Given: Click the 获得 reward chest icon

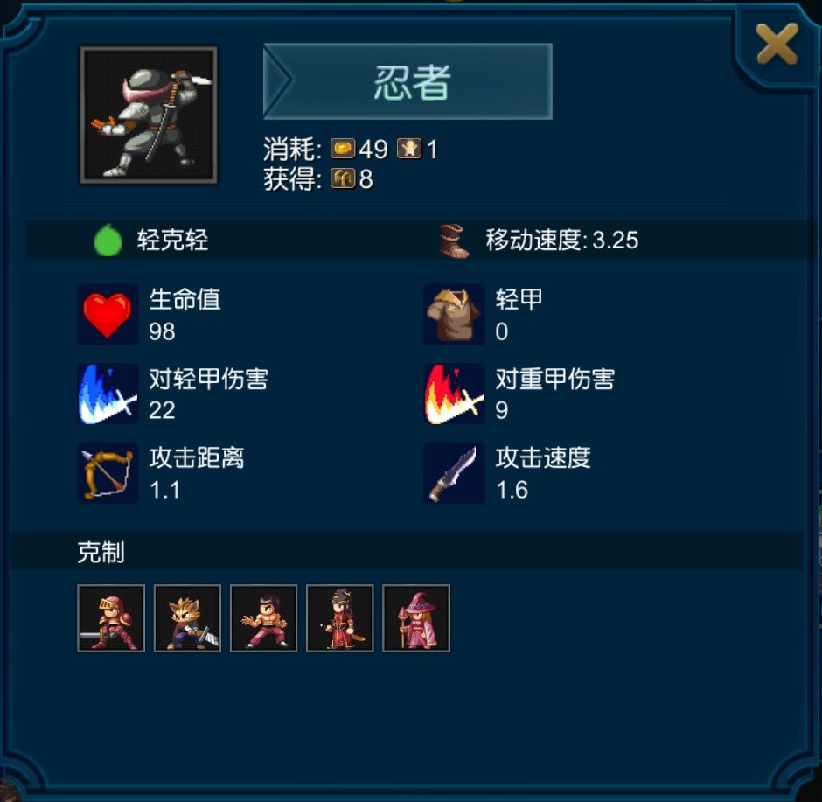Looking at the screenshot, I should point(343,178).
